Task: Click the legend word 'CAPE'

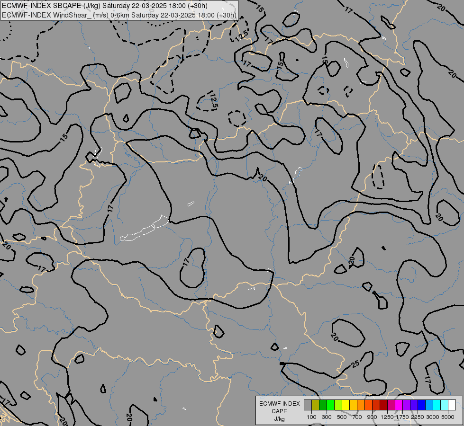Action: click(x=279, y=411)
